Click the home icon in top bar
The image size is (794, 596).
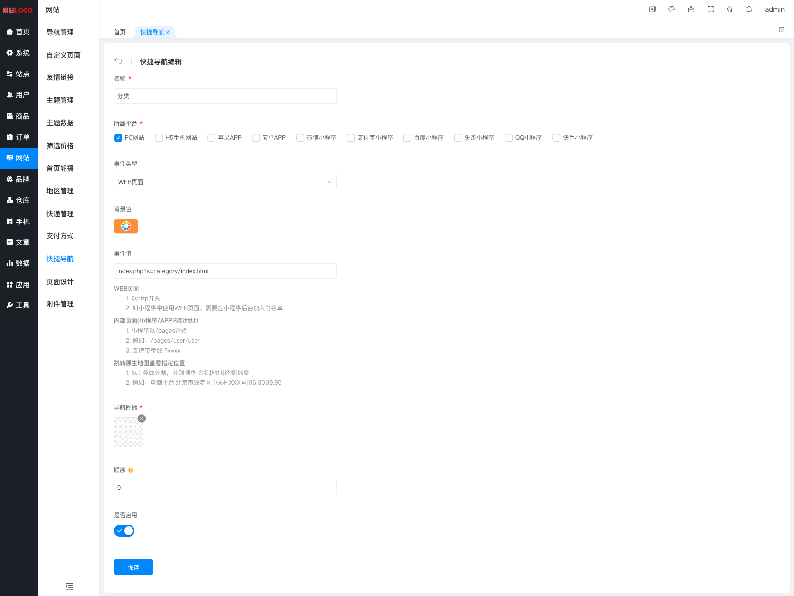729,9
